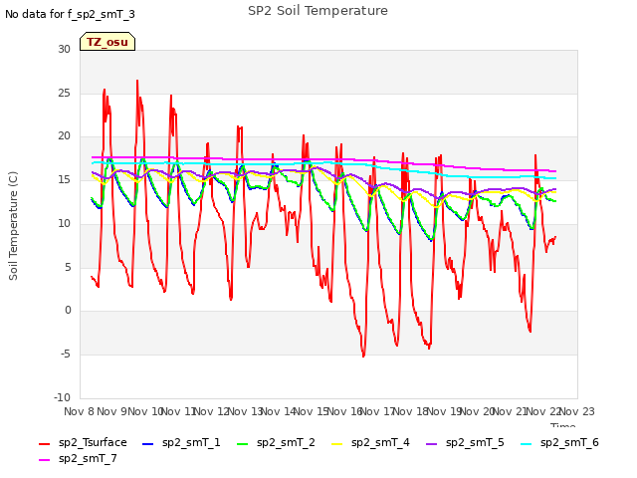
Task: Click the sp2_smT_7 legend label
Action: click(x=88, y=458)
